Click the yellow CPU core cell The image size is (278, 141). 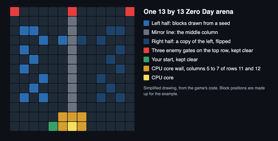(72, 126)
